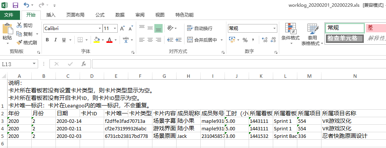
Task: Click the fx insert function icon
Action: tap(84, 64)
